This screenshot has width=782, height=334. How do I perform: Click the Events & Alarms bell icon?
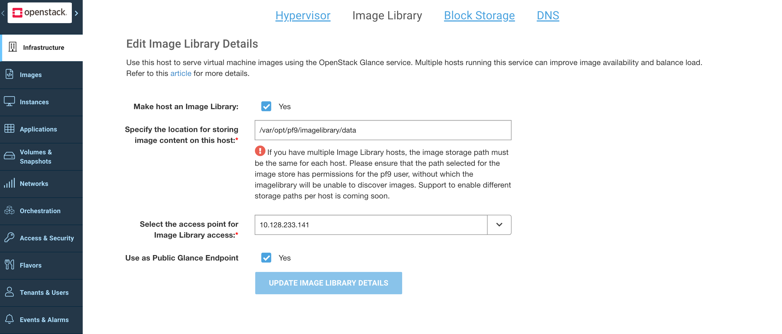point(10,319)
